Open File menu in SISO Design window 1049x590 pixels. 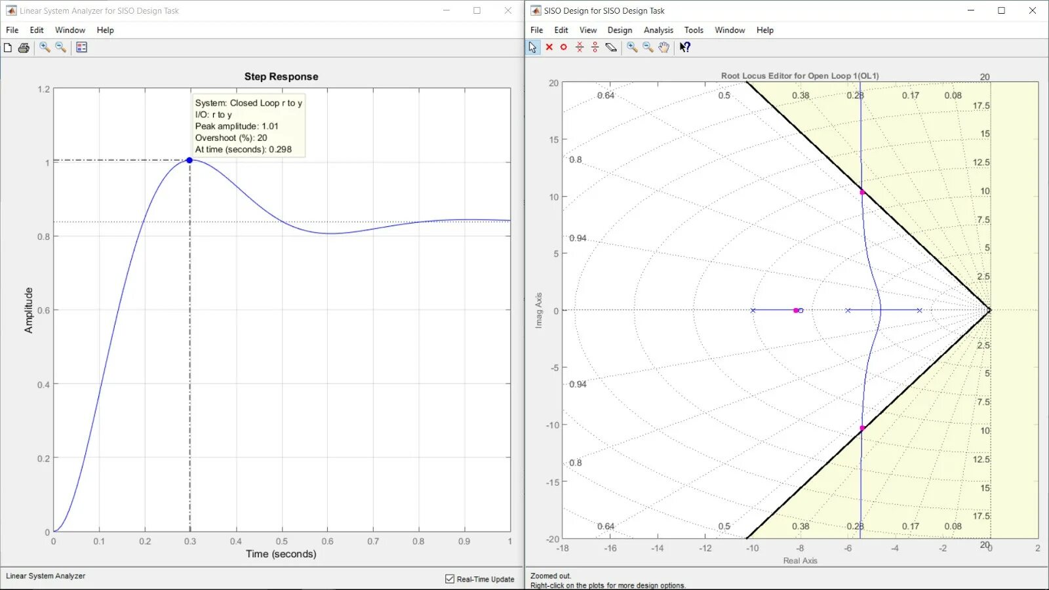point(537,30)
